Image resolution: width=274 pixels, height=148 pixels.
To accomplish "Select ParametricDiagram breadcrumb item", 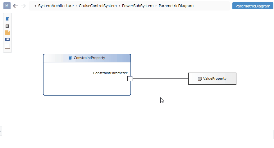I will [176, 6].
